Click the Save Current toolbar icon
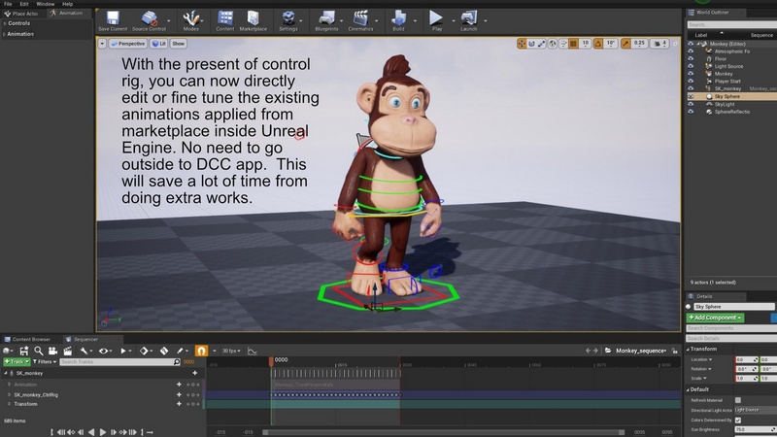The image size is (777, 437). coord(113,18)
